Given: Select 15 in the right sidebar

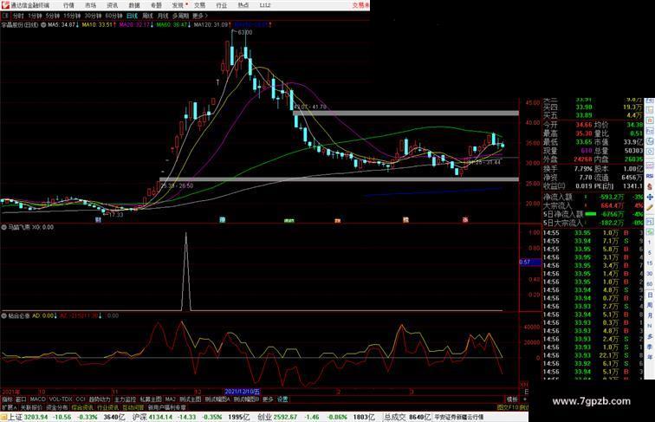Looking at the screenshot, I should [650, 263].
